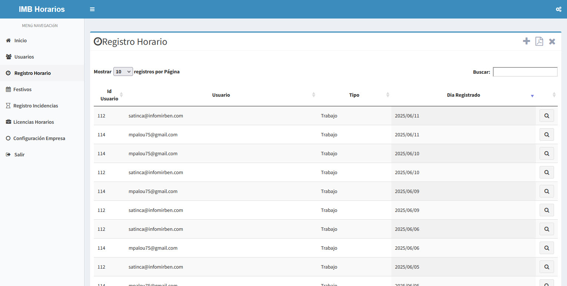The height and width of the screenshot is (286, 567).
Task: Click the home icon next to Inicio
Action: (x=9, y=40)
